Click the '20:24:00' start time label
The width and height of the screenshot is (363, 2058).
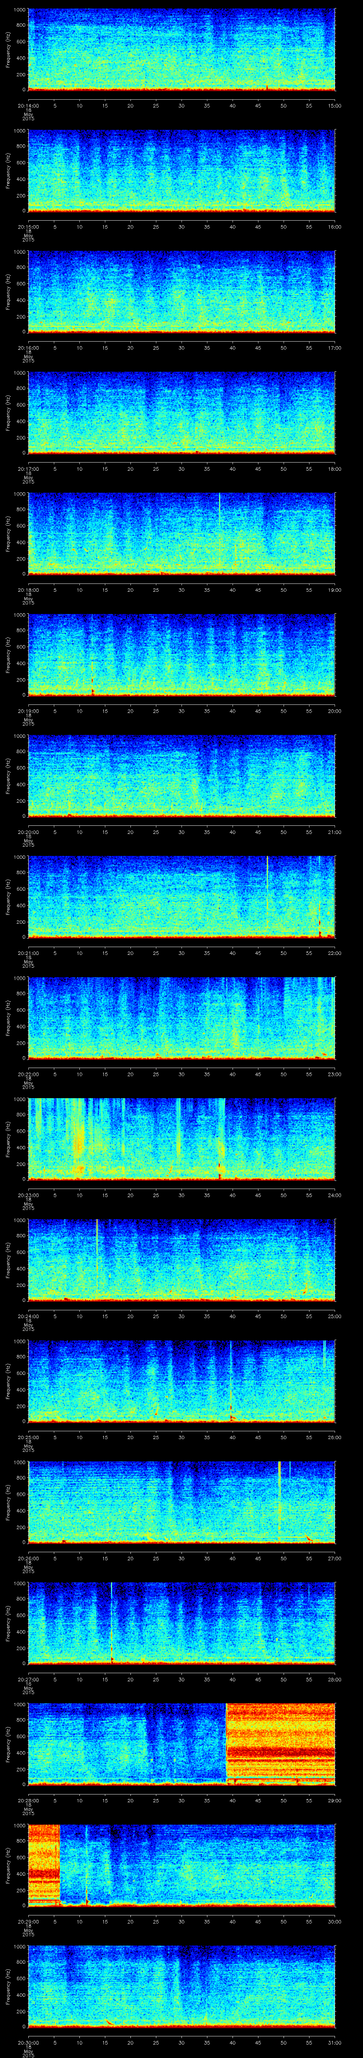click(x=28, y=1317)
